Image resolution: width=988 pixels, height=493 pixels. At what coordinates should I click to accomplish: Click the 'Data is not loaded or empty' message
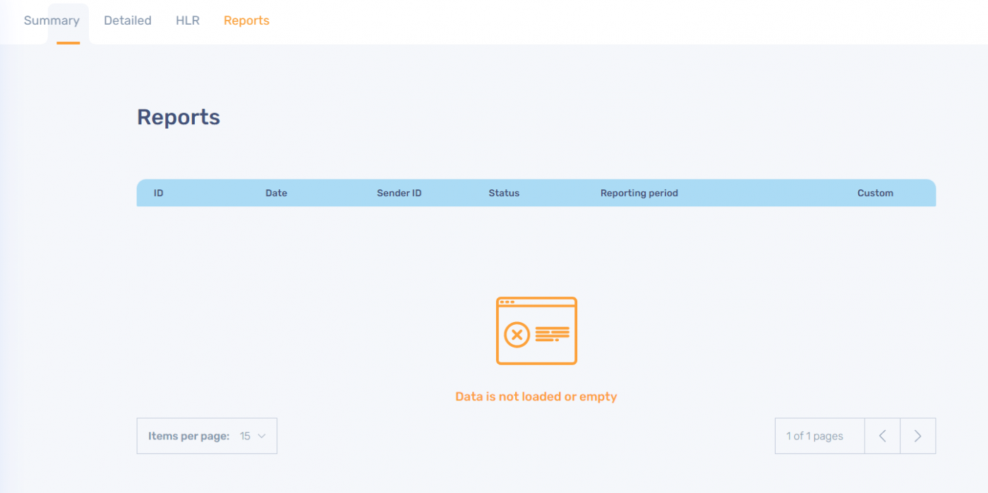536,396
